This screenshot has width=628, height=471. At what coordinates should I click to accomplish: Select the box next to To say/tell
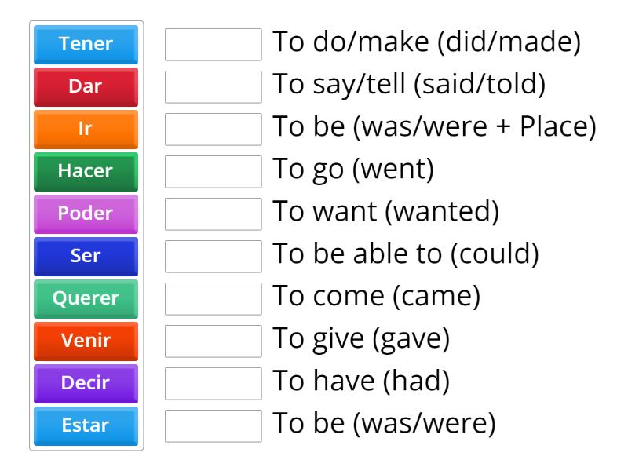click(214, 87)
